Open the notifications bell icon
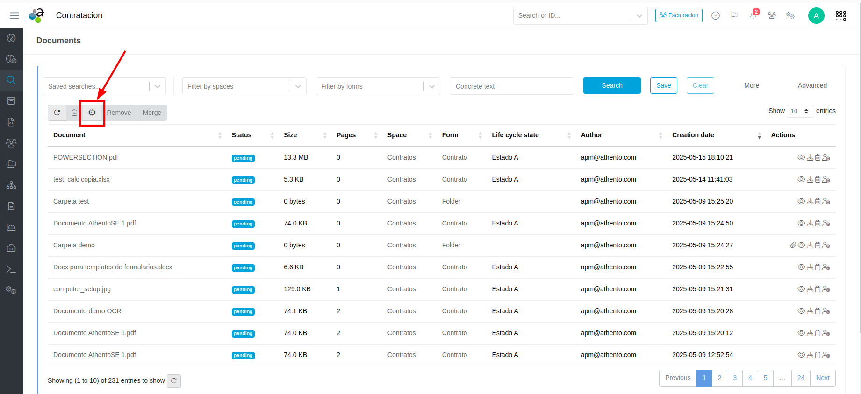861x394 pixels. click(x=753, y=15)
